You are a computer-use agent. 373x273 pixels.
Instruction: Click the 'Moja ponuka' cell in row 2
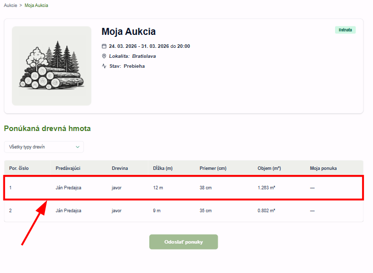(x=312, y=211)
